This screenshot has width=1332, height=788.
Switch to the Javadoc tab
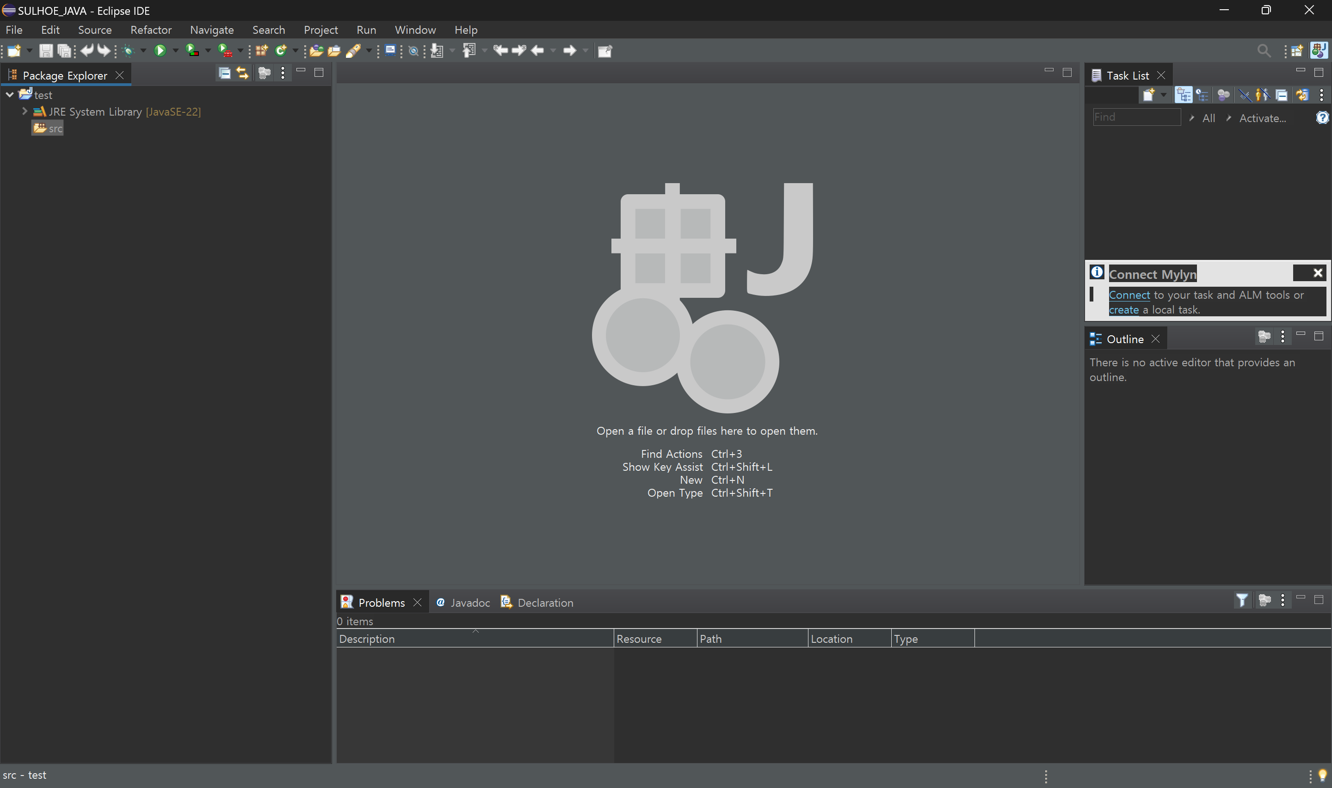463,602
